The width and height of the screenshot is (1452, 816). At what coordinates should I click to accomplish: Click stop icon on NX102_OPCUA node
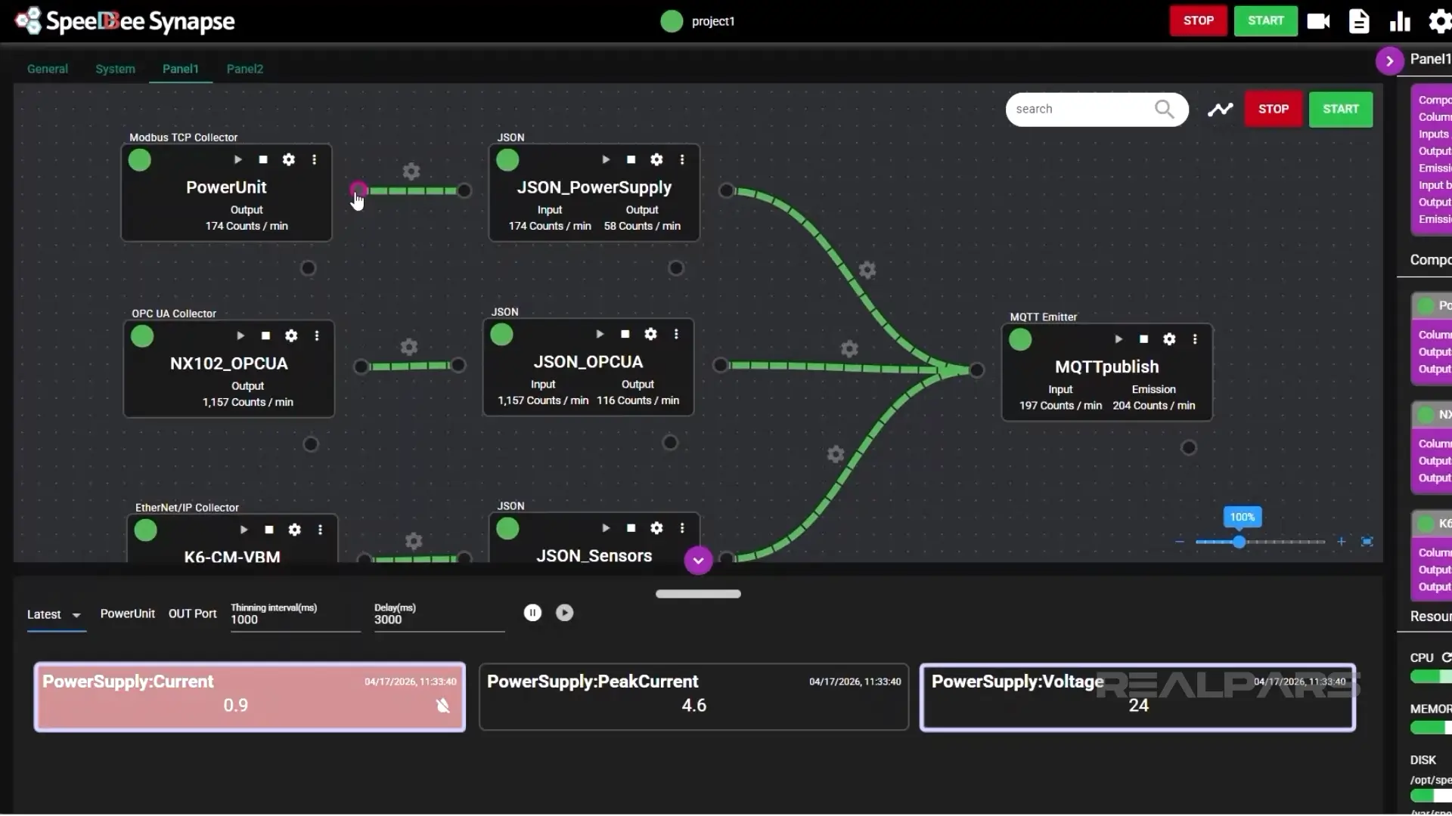tap(266, 335)
